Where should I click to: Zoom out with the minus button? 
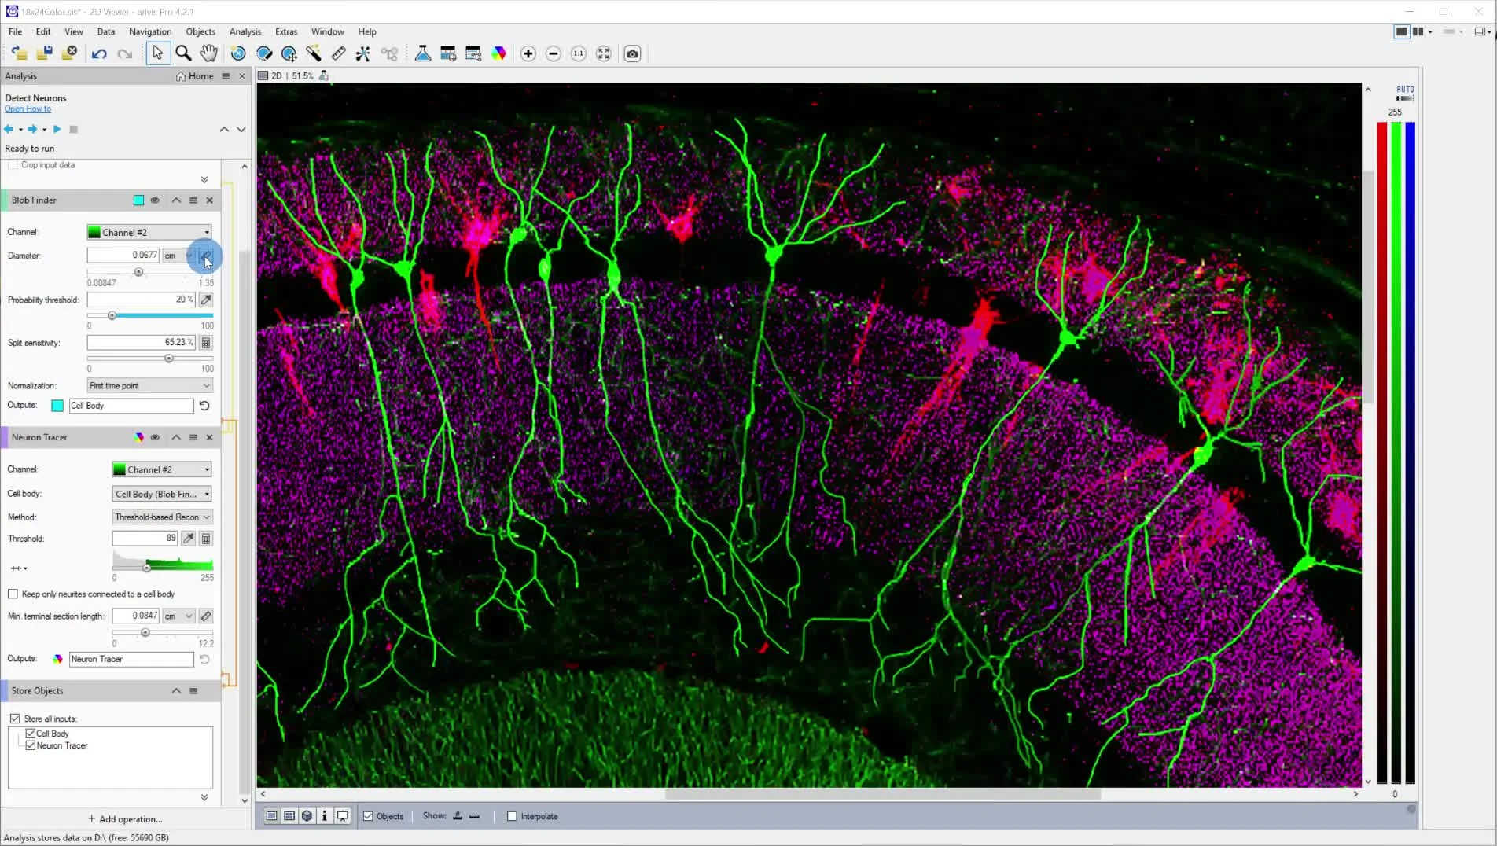pyautogui.click(x=554, y=53)
